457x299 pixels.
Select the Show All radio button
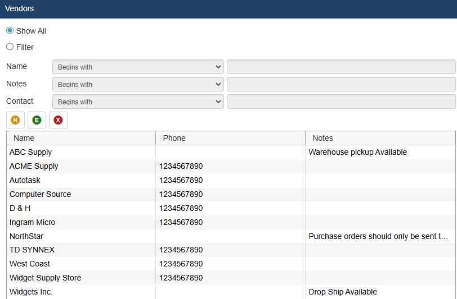coord(10,31)
